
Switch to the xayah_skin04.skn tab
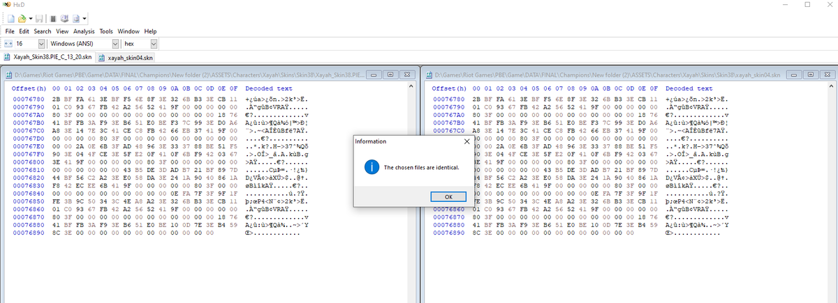point(126,57)
